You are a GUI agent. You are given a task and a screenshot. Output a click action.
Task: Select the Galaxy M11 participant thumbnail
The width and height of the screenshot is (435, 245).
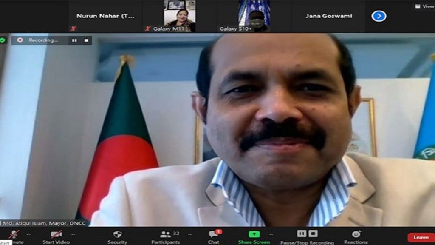click(180, 16)
